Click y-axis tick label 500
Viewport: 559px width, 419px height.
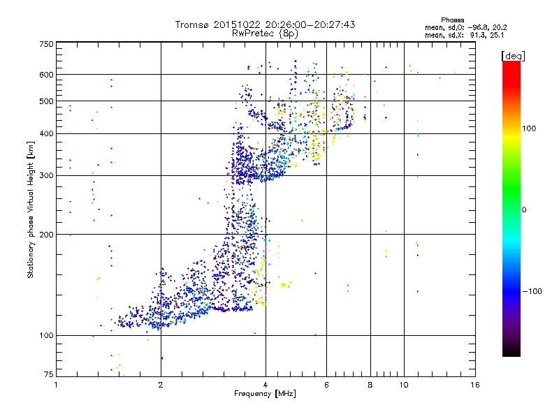pyautogui.click(x=47, y=101)
